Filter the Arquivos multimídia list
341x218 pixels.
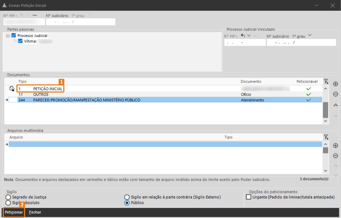(326, 137)
